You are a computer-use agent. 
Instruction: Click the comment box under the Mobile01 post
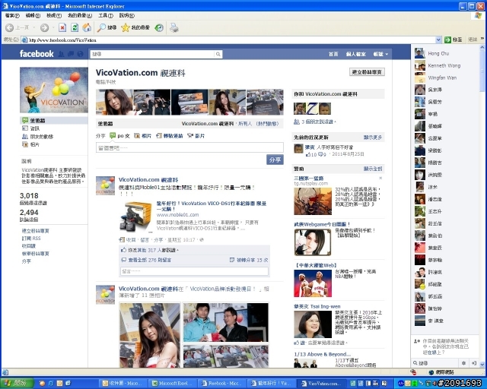click(x=194, y=271)
